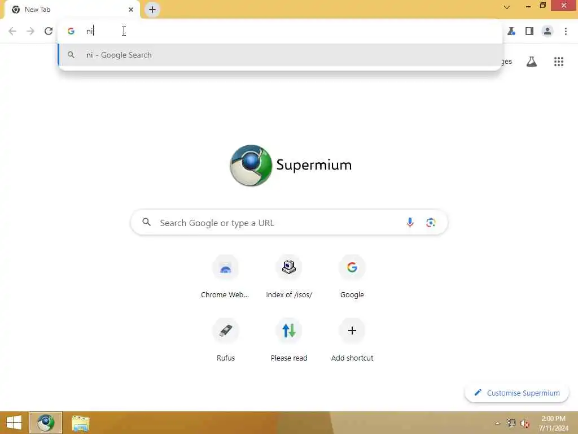
Task: Open the Google apps grid icon
Action: 558,62
